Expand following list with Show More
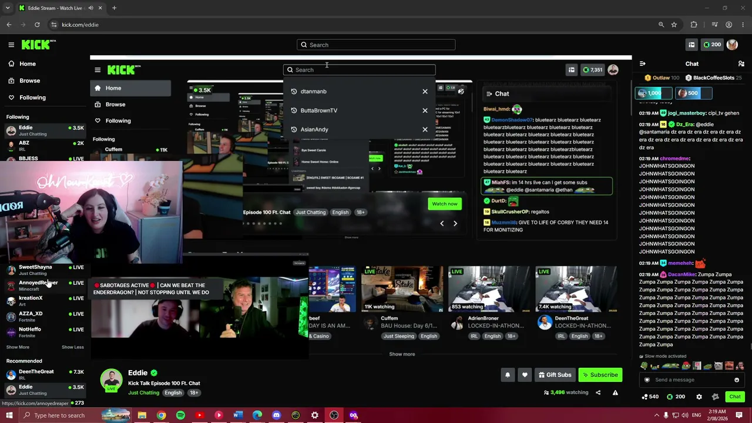This screenshot has height=423, width=752. pyautogui.click(x=18, y=347)
